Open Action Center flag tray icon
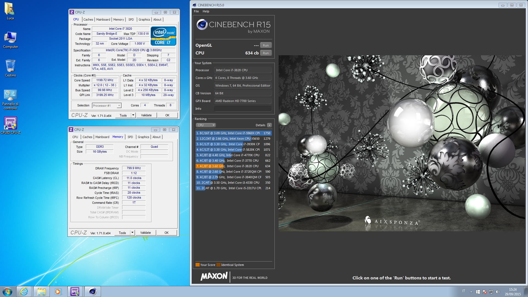The image size is (528, 297). (x=485, y=292)
